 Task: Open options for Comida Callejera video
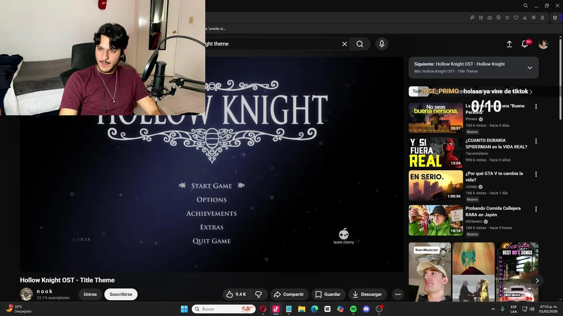(536, 209)
